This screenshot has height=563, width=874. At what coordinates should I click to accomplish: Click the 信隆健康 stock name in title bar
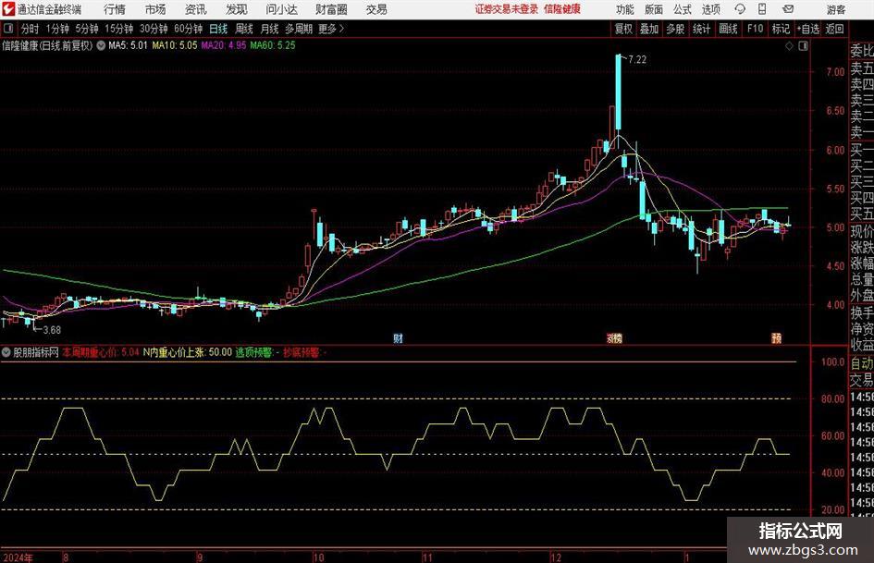click(562, 9)
